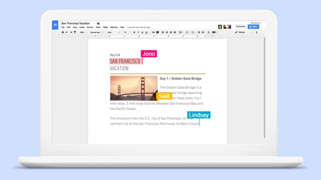Open the Ada Smith account dropdown
Viewport: 321px width, 180px height.
[x=256, y=23]
